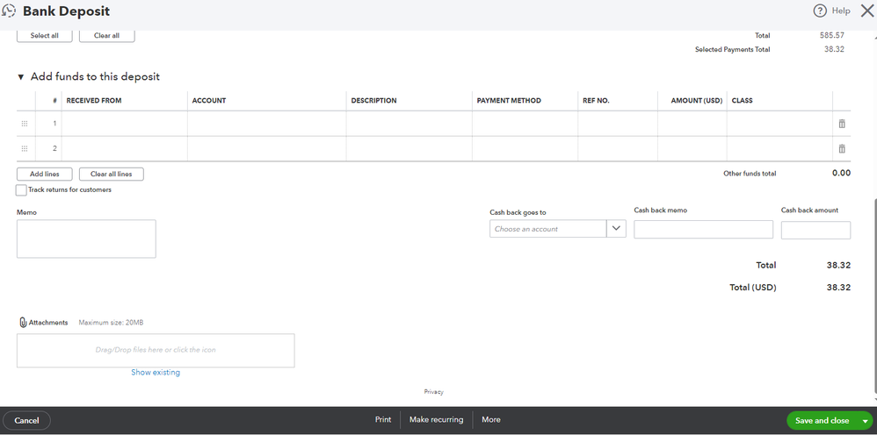Click the Amount (USD) cell in line 2
Screen dimensions: 877x435
coord(692,148)
